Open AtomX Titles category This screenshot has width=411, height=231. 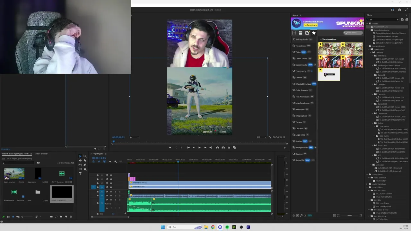pyautogui.click(x=298, y=52)
